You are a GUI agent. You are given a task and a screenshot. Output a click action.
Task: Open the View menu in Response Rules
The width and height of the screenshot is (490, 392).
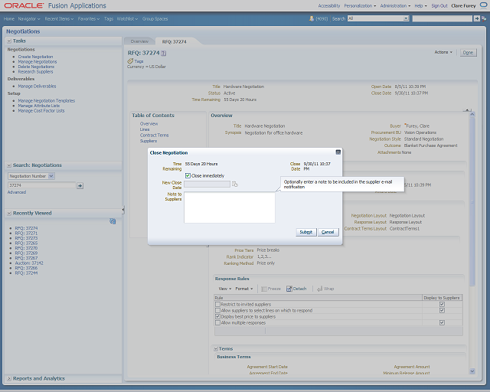pos(225,289)
